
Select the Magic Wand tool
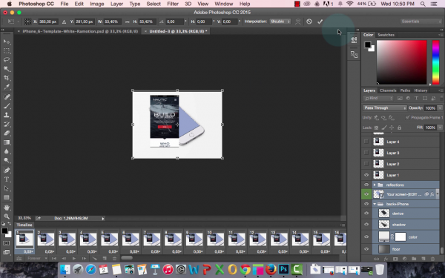point(7,69)
